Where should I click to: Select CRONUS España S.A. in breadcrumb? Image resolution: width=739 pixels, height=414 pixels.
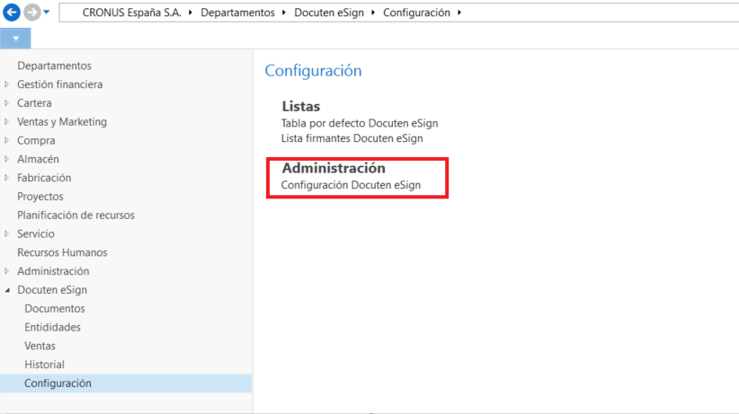point(131,13)
